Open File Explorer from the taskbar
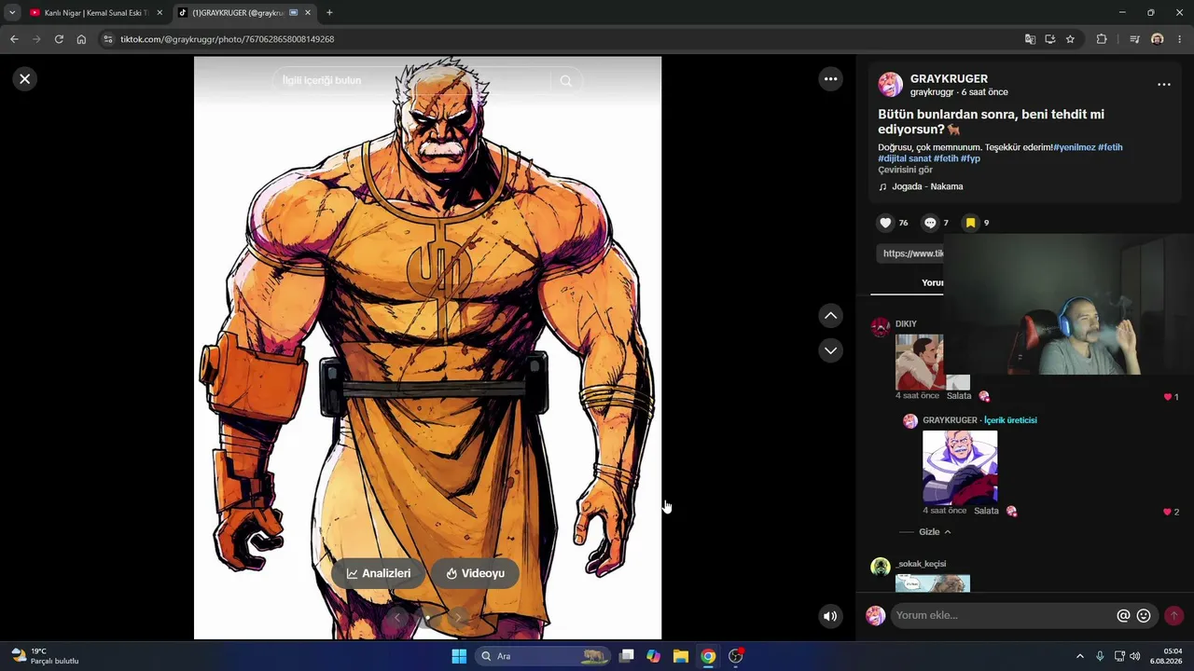The width and height of the screenshot is (1194, 671). coord(681,656)
